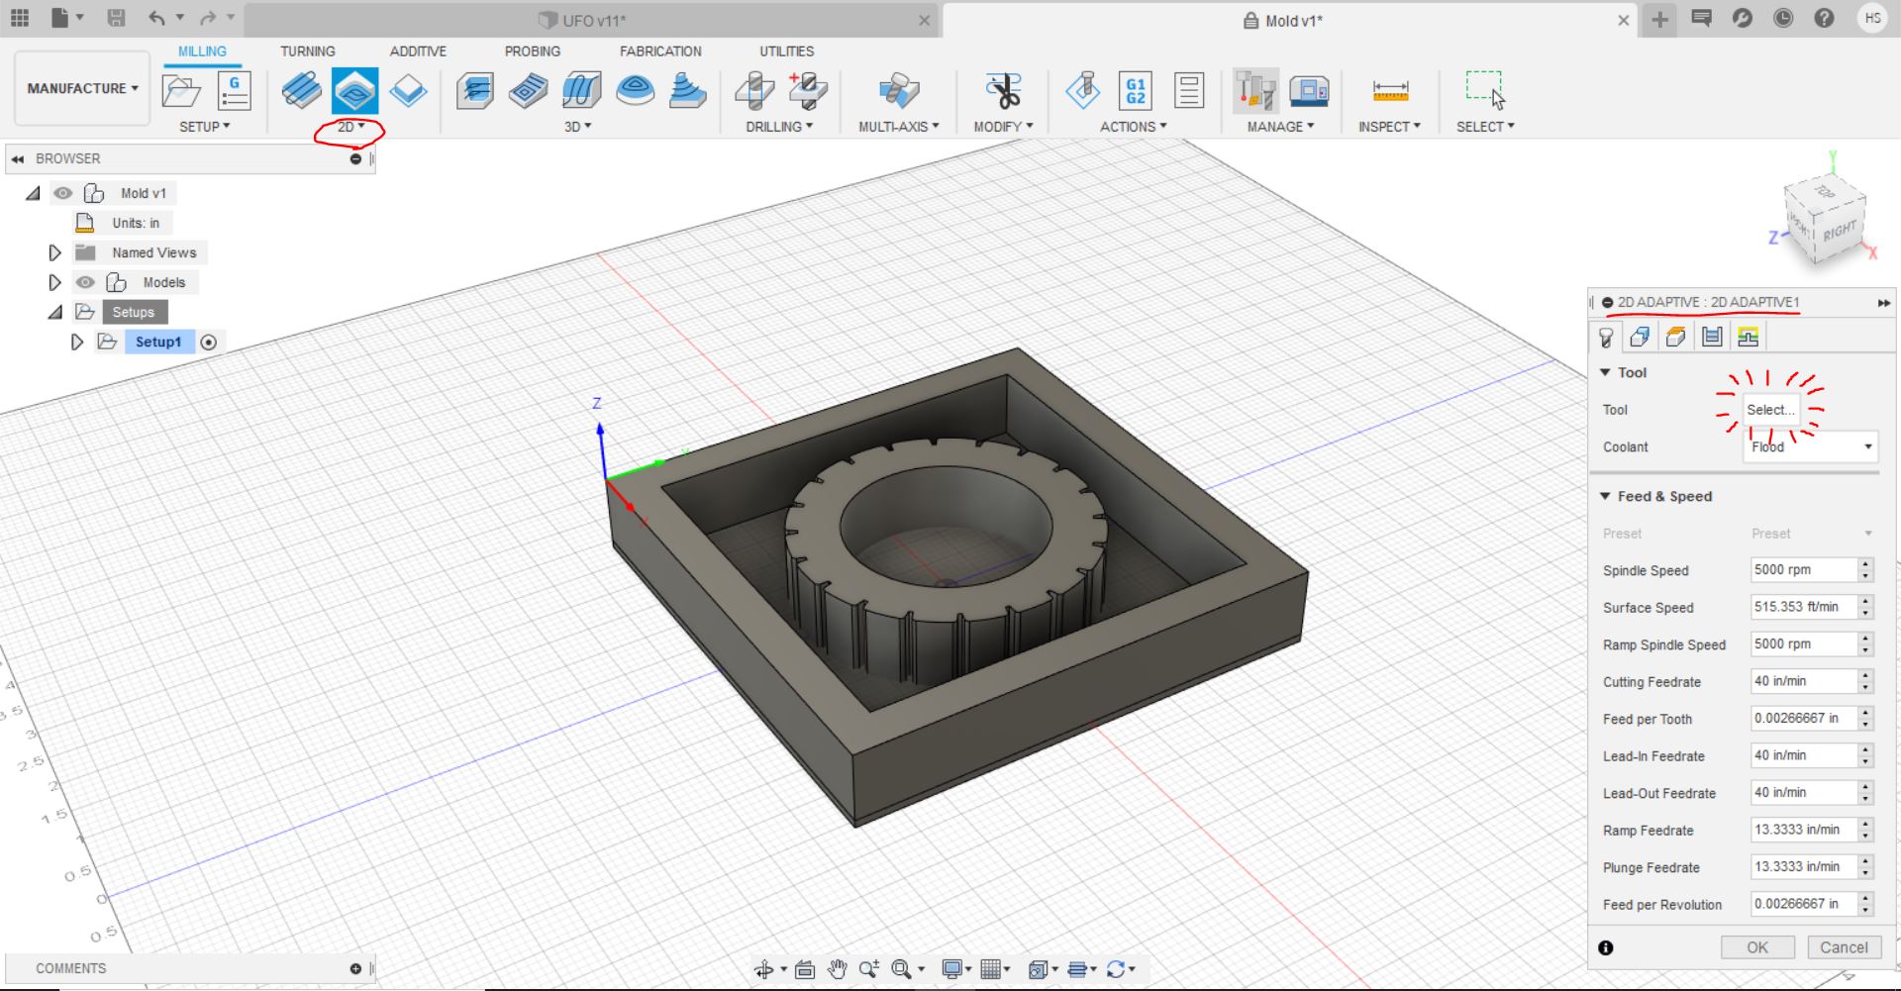Switch to the TURNING ribbon tab

tap(307, 51)
